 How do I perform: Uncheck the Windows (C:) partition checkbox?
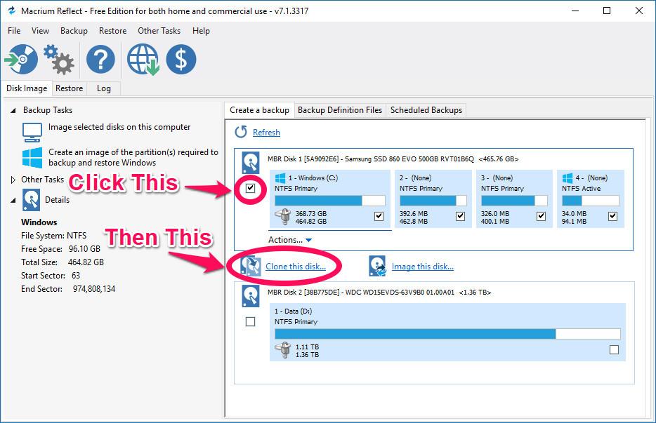pos(379,216)
